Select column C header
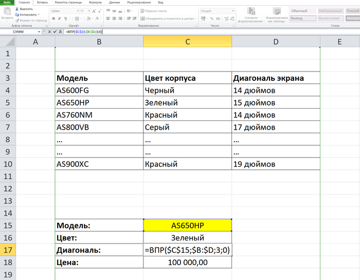This screenshot has height=280, width=360. point(188,42)
